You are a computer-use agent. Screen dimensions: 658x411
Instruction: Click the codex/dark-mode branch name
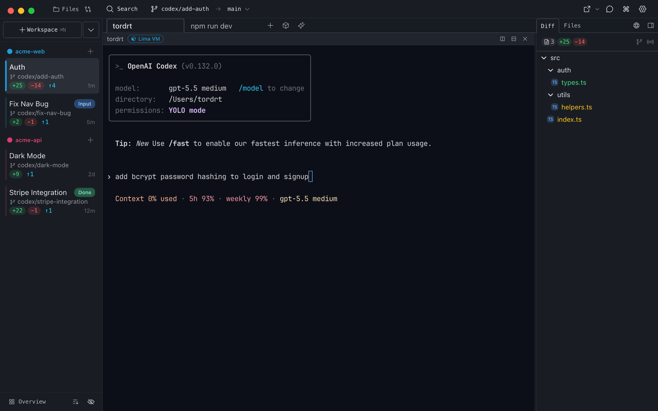click(x=43, y=165)
